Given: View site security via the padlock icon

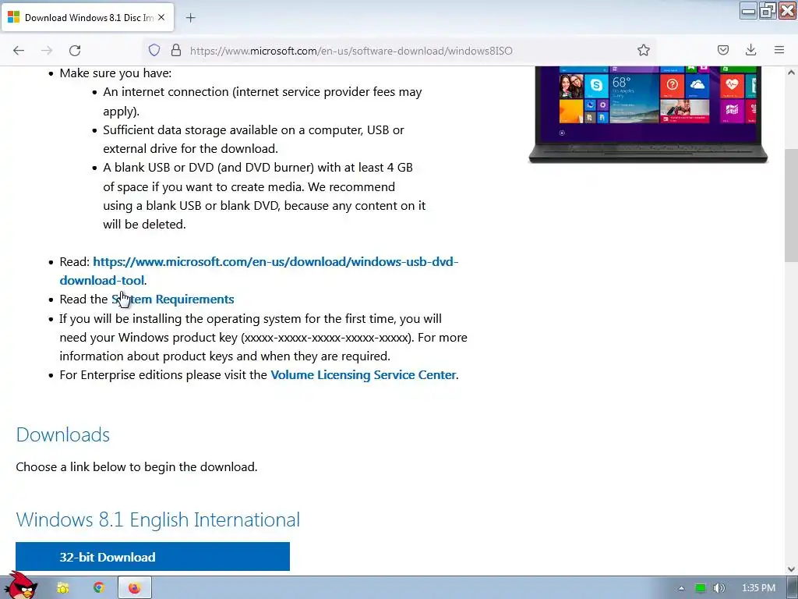Looking at the screenshot, I should pos(176,50).
